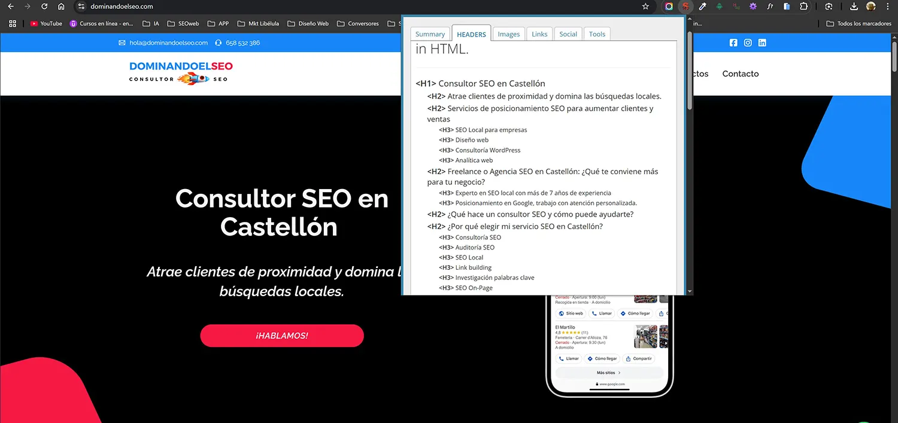This screenshot has height=423, width=898.
Task: Click the ¡HABLAMOS! button
Action: [x=281, y=336]
